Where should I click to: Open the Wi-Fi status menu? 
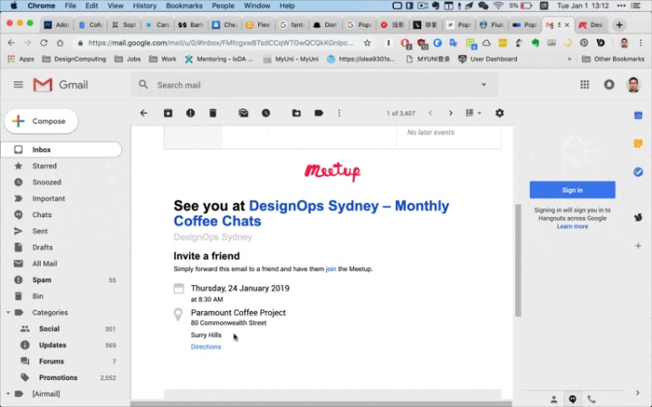[x=498, y=5]
